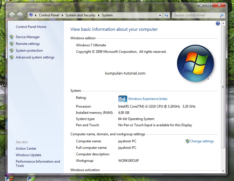Click the WORKGROUP value text

(128, 161)
